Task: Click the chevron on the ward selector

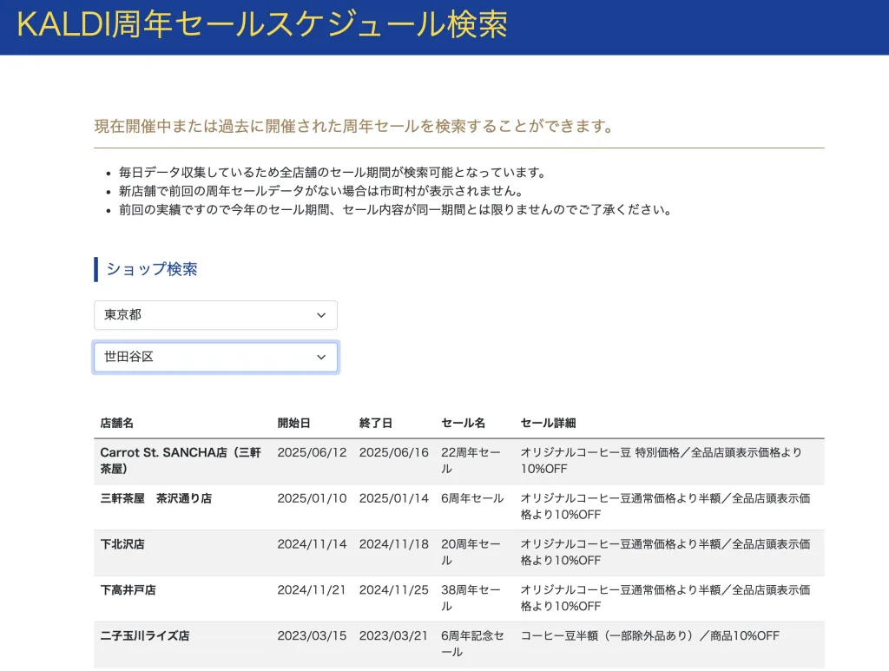Action: click(322, 357)
